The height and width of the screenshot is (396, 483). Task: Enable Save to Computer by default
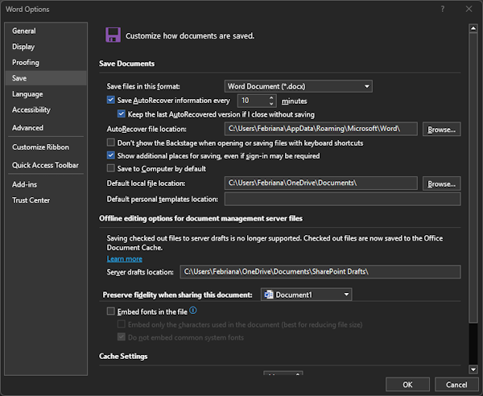point(110,168)
